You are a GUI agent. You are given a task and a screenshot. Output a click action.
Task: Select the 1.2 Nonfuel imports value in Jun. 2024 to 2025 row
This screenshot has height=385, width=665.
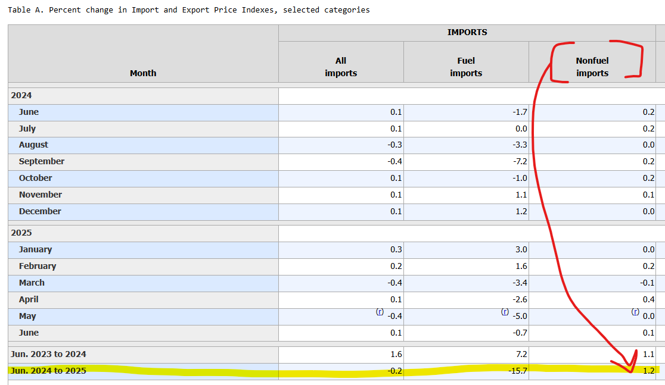[648, 371]
